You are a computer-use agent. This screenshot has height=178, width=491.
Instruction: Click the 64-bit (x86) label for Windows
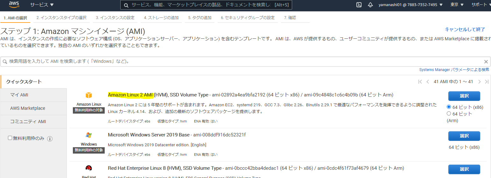click(x=464, y=147)
